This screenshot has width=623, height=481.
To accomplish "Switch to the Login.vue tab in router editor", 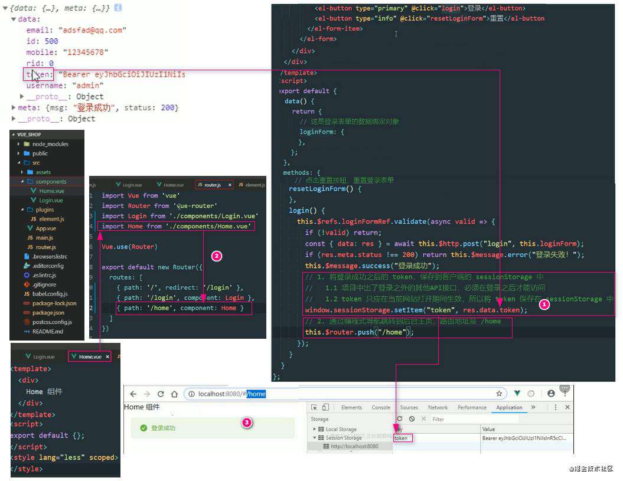I will click(x=129, y=185).
